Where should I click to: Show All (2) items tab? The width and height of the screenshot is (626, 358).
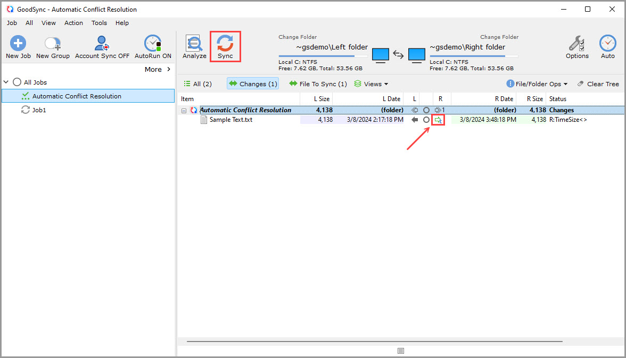click(197, 84)
